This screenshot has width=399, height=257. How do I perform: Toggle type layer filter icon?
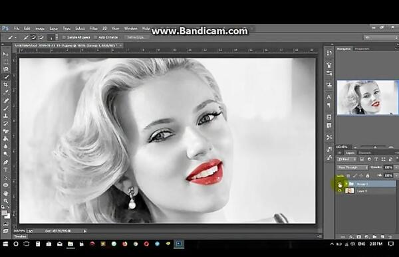(x=376, y=159)
